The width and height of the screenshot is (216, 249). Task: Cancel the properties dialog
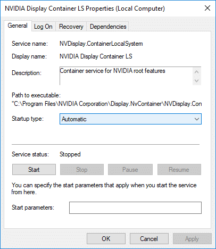[x=149, y=239]
